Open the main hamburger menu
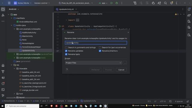This screenshot has width=192, height=108. [x=9, y=3]
